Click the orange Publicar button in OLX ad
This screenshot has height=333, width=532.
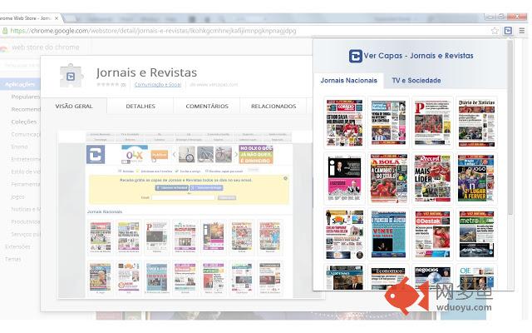[160, 155]
